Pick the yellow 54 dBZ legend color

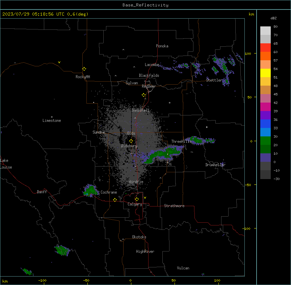265,73
